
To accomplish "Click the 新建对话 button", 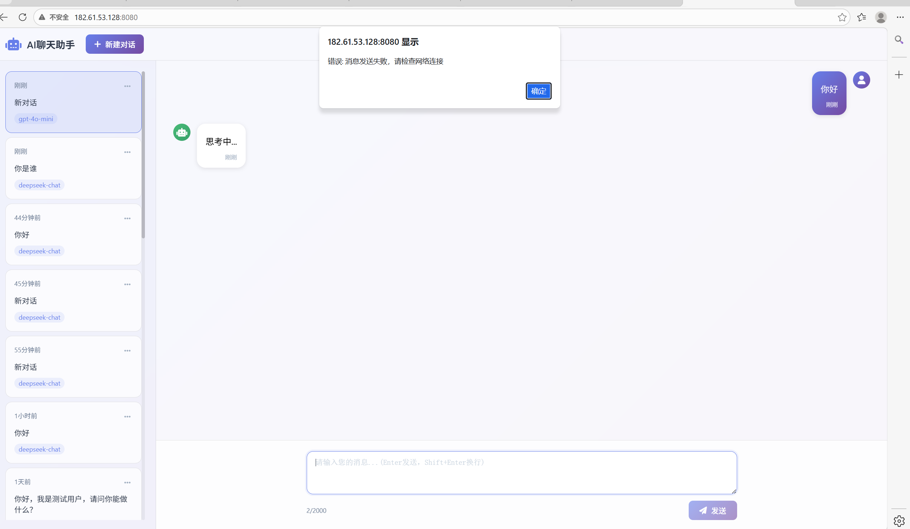I will 114,44.
